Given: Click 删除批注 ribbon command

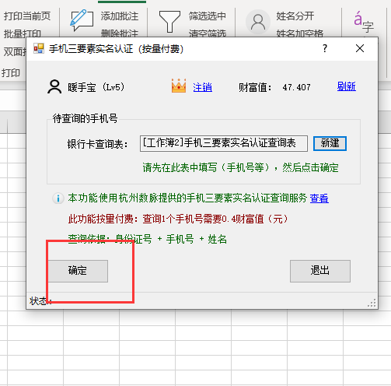Looking at the screenshot, I should click(x=120, y=33).
